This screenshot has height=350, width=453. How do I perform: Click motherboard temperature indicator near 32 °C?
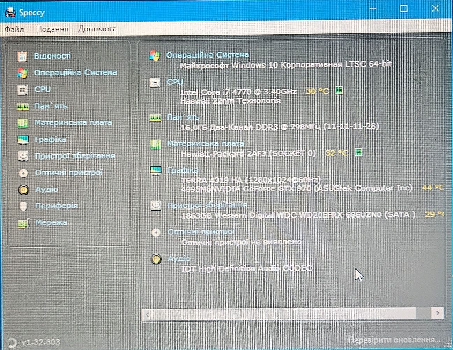358,152
